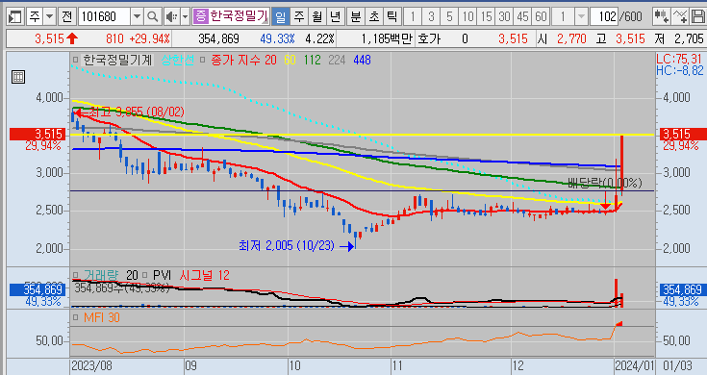Viewport: 707px width, 375px height.
Task: Click the grid table icon on chart
Action: click(x=18, y=77)
